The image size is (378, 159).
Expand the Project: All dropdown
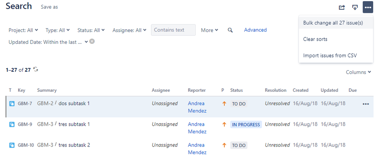(23, 30)
